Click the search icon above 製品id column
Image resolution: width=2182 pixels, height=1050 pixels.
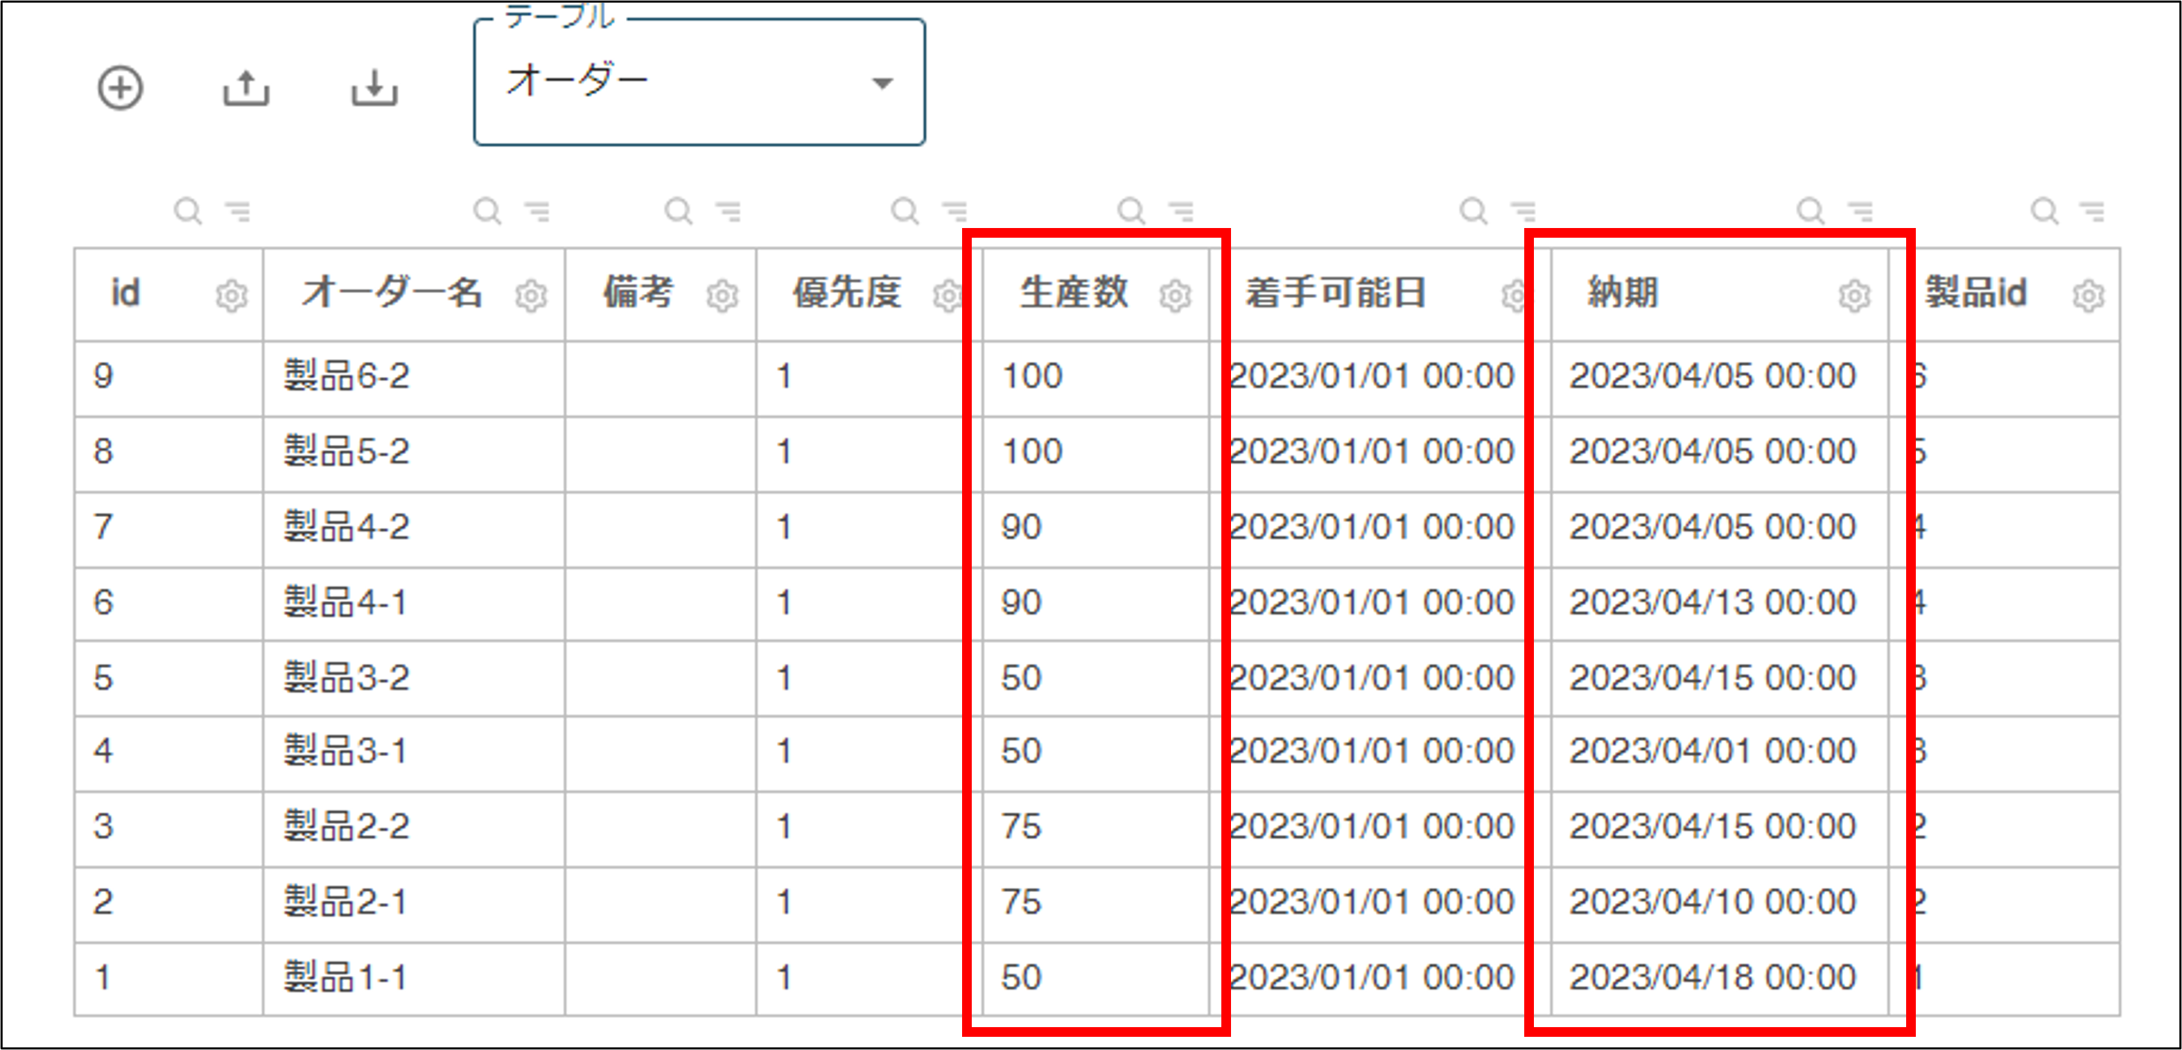2045,211
